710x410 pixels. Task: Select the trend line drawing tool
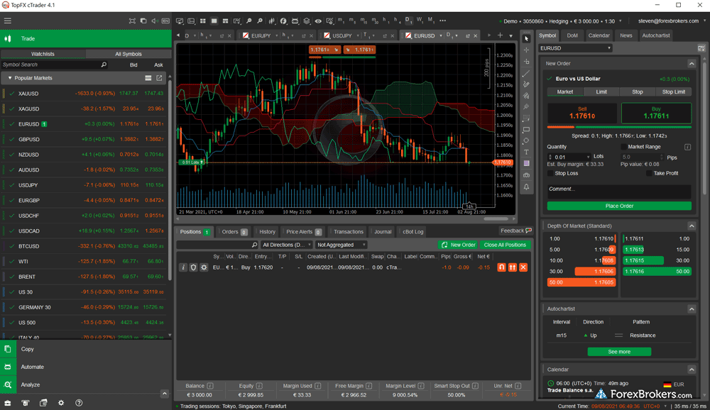(x=526, y=73)
